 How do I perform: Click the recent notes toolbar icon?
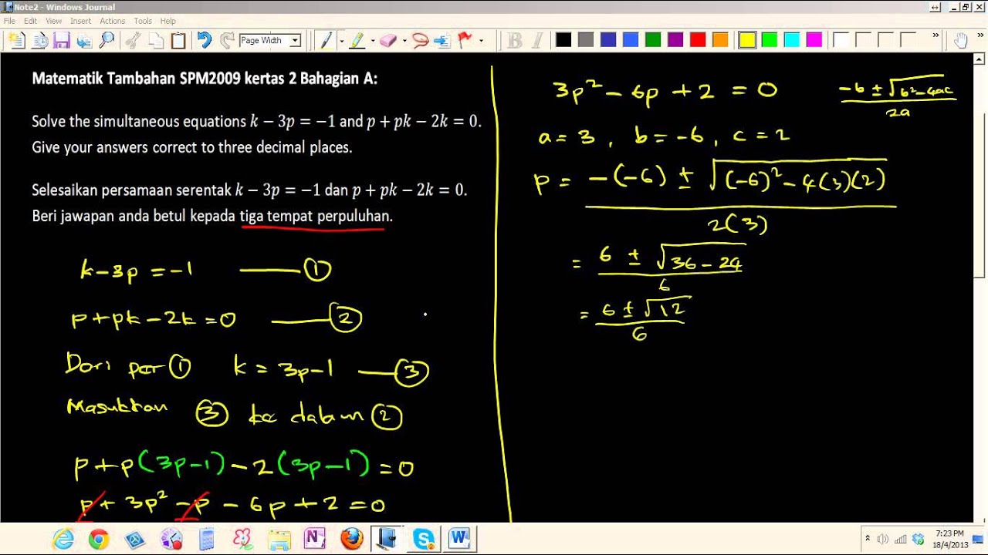click(39, 41)
